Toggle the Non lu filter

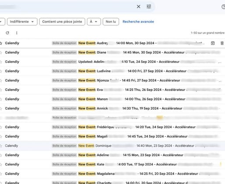[x=111, y=21]
